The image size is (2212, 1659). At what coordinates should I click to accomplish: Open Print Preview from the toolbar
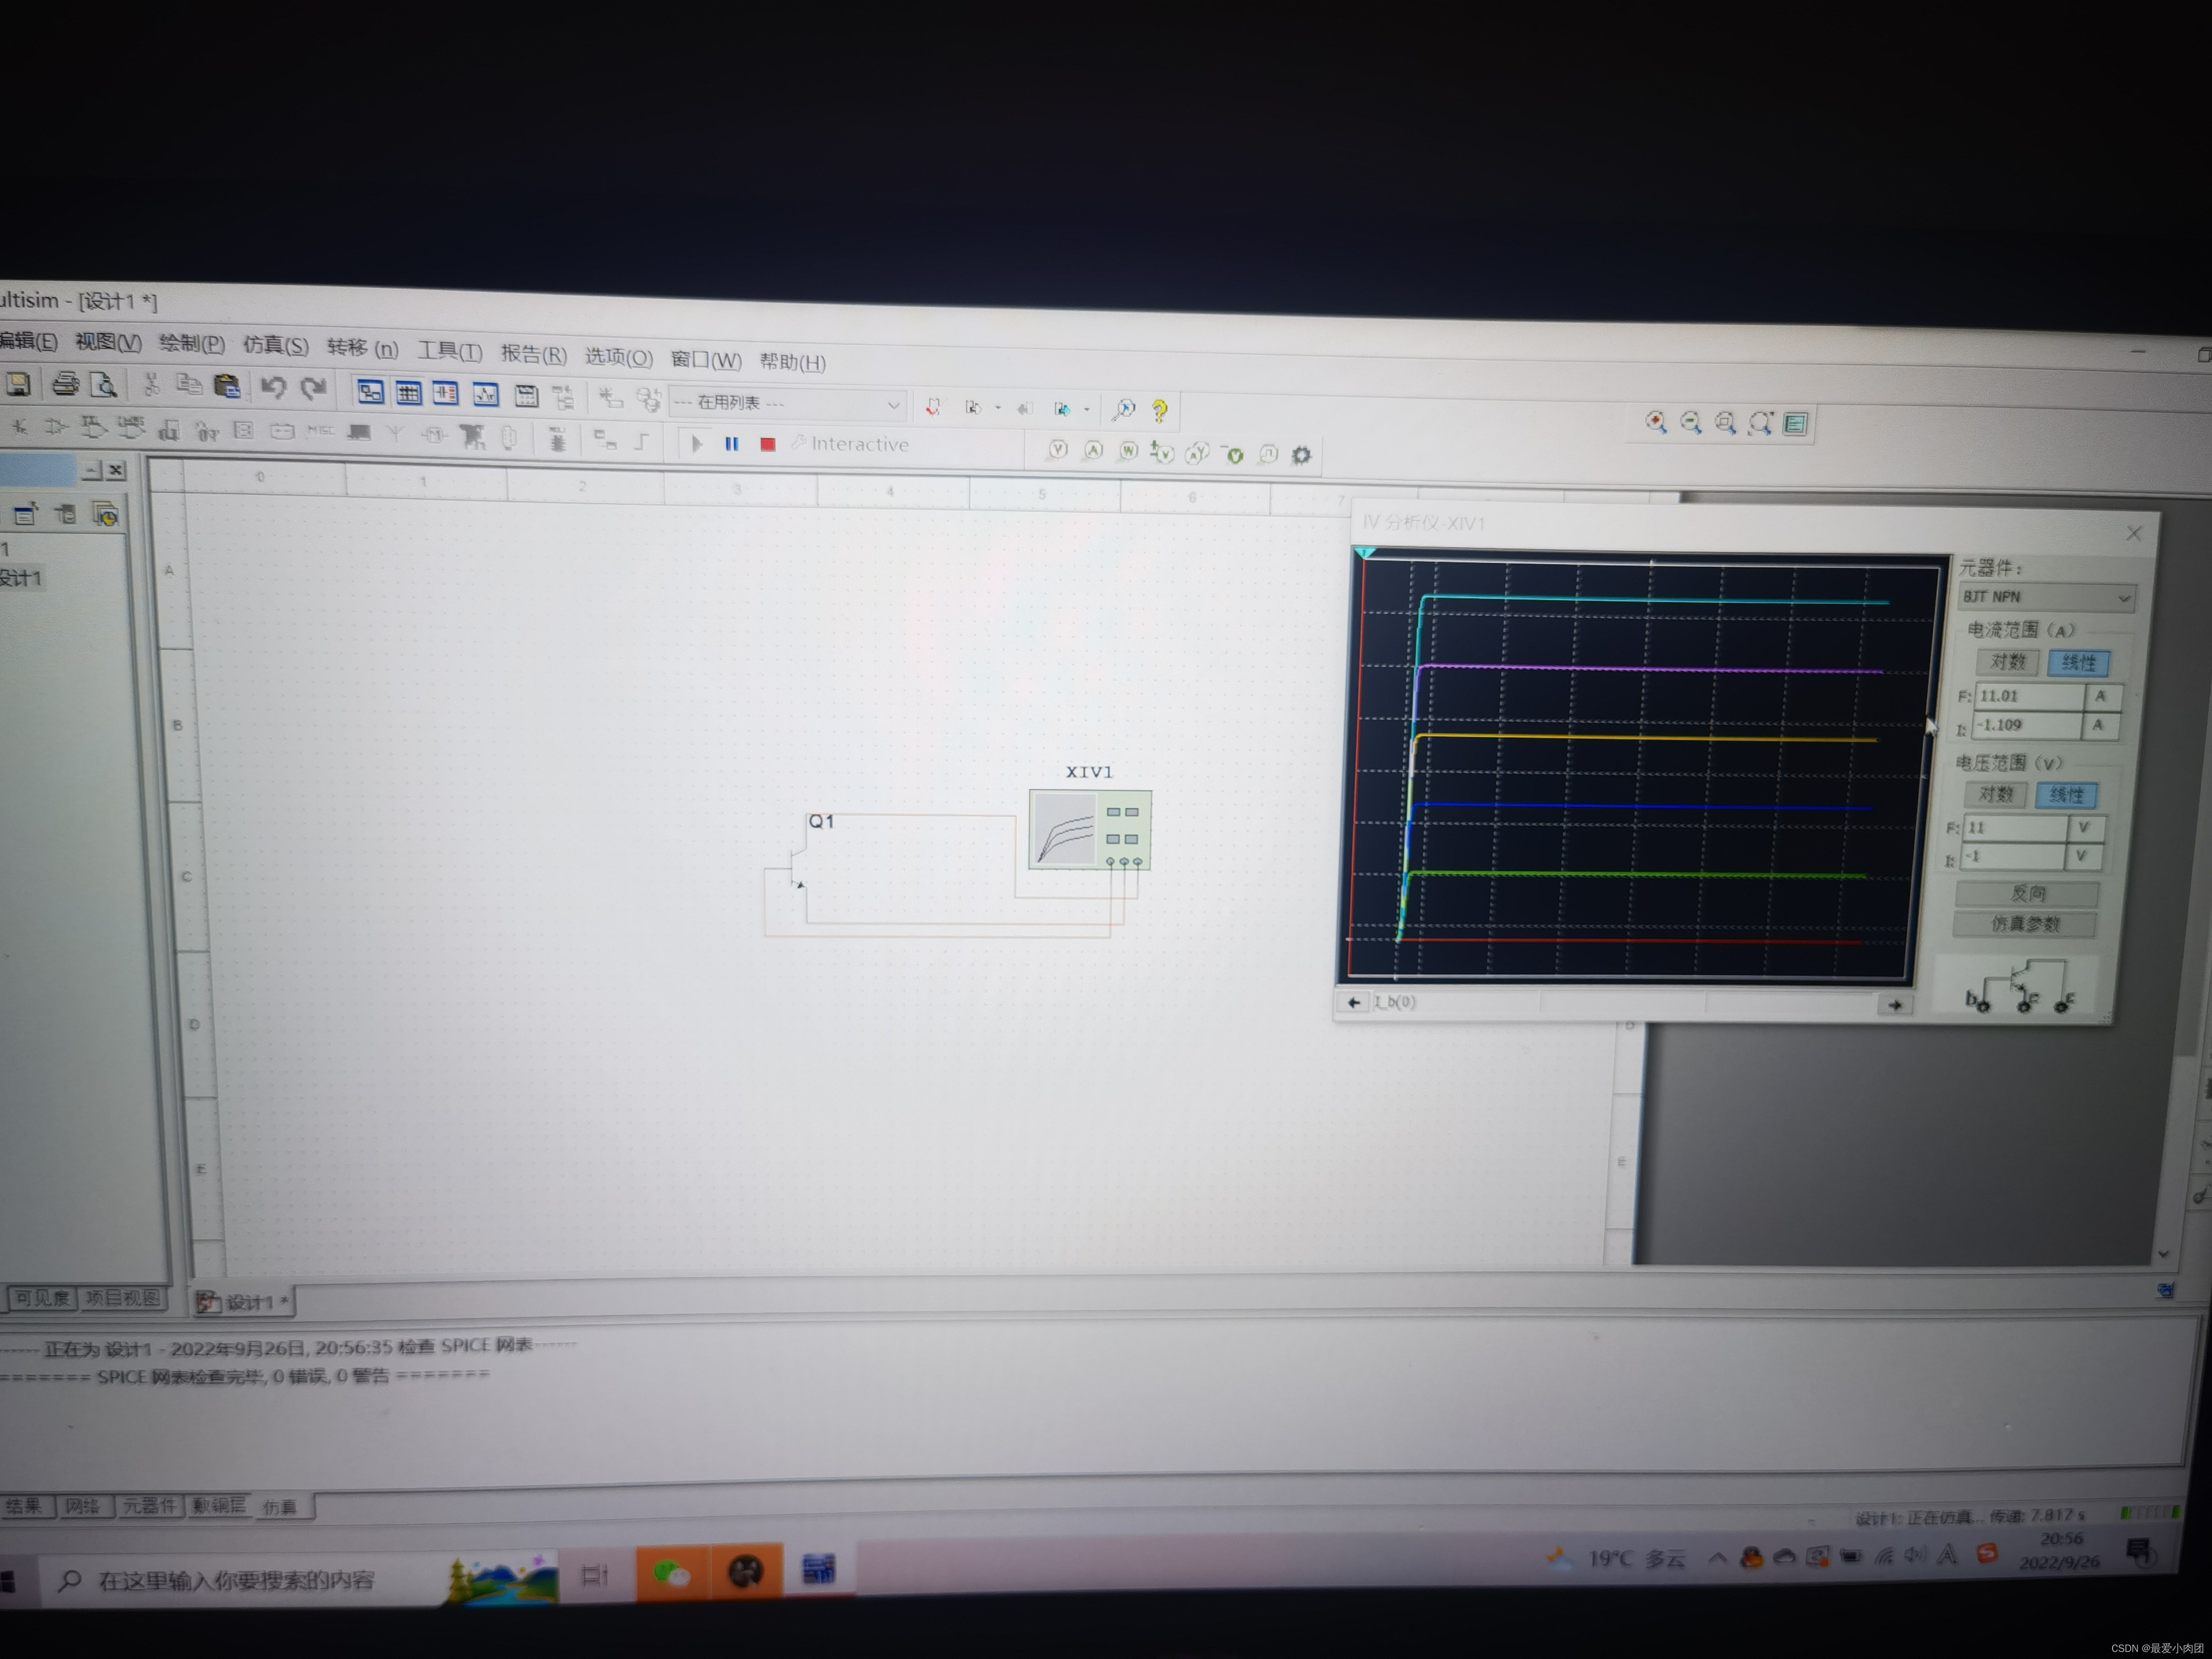(x=104, y=385)
